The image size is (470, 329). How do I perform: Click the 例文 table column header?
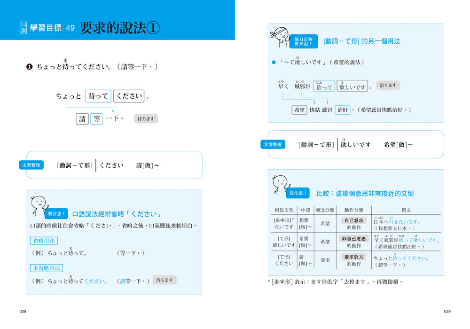pyautogui.click(x=406, y=210)
